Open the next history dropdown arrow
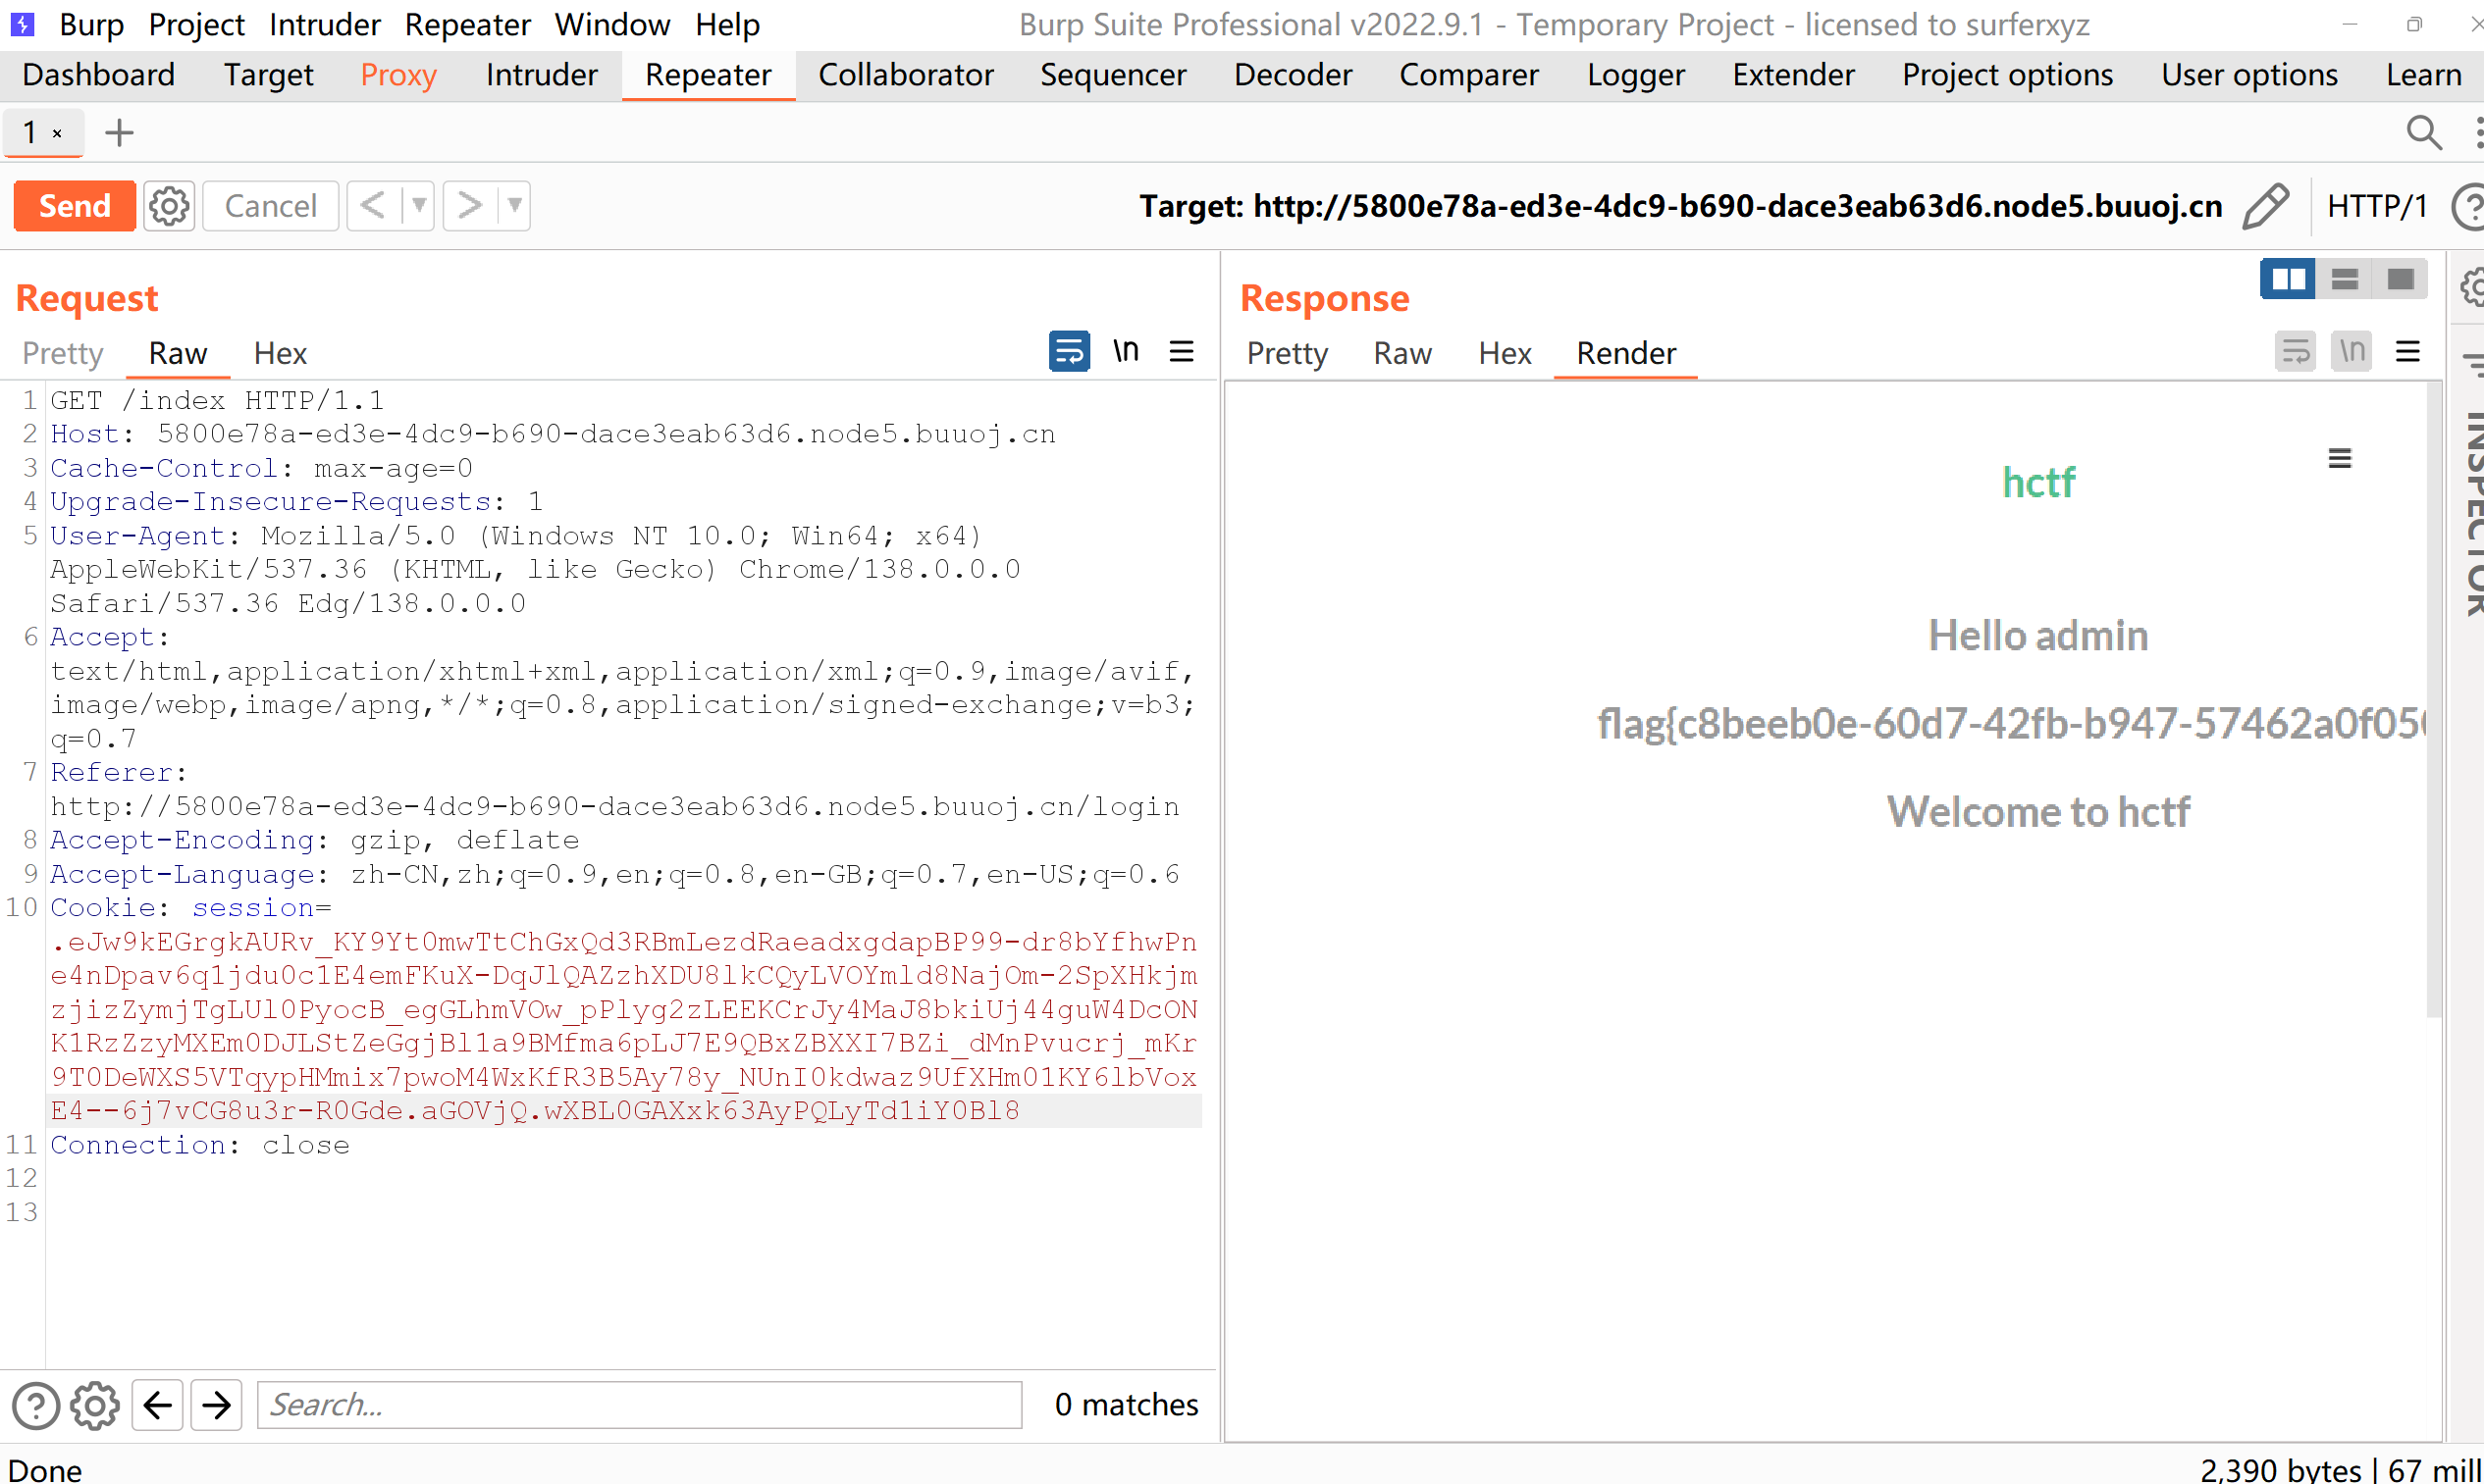2484x1484 pixels. [x=514, y=206]
